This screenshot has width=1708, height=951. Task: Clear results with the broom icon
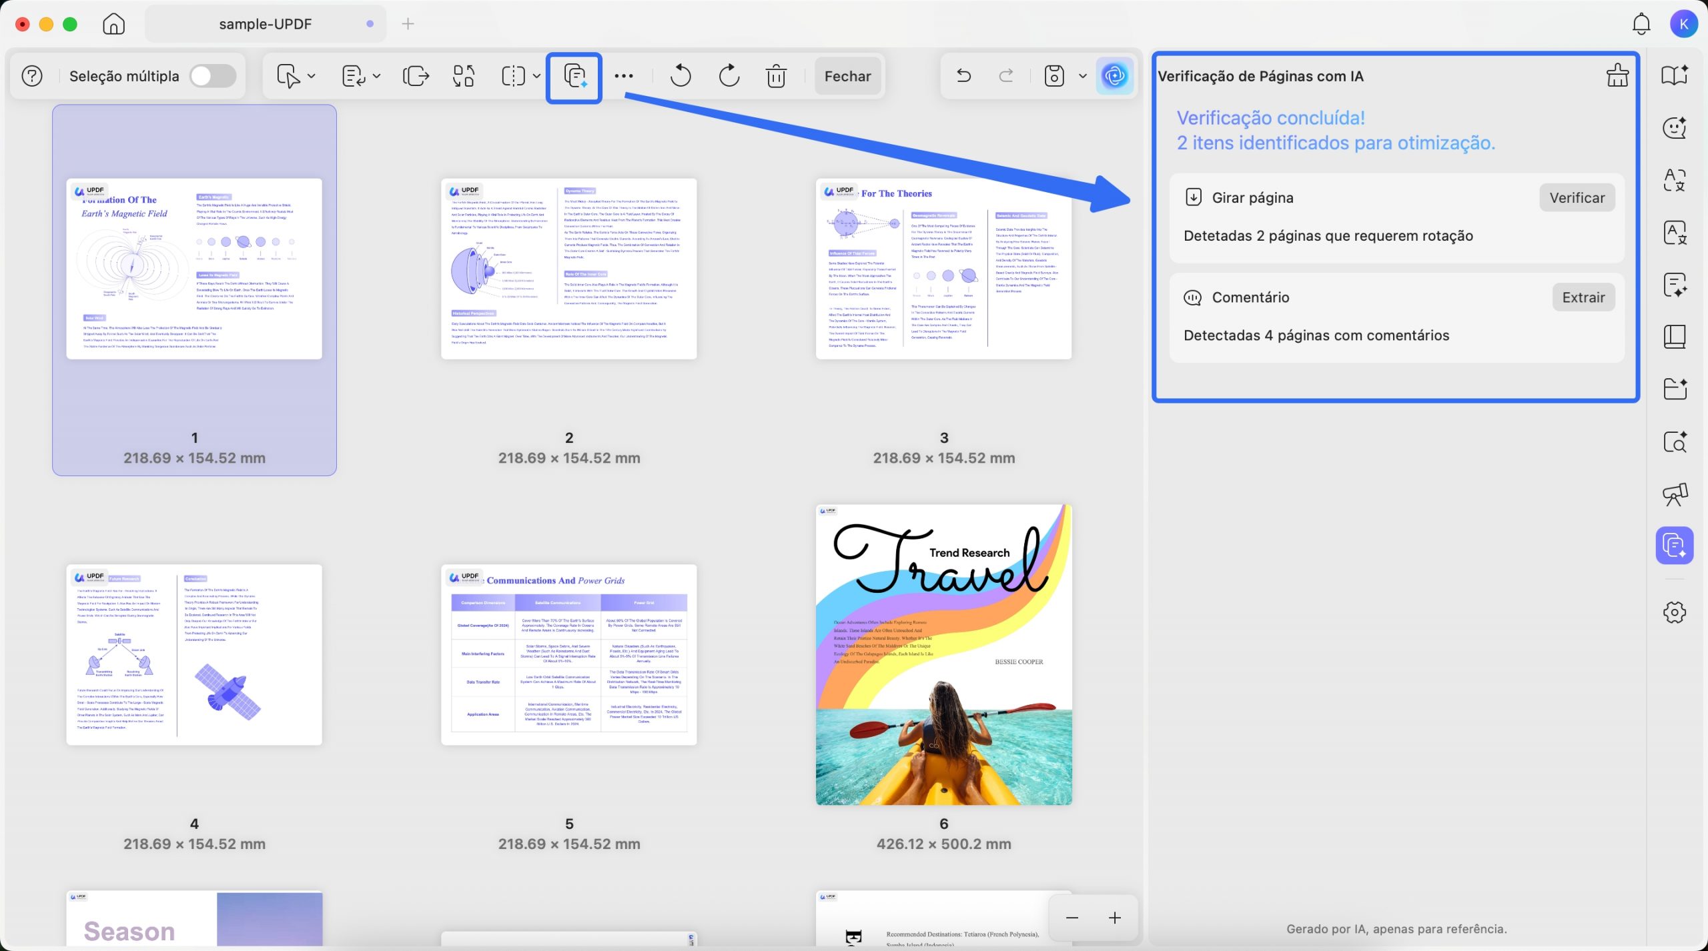pos(1617,75)
